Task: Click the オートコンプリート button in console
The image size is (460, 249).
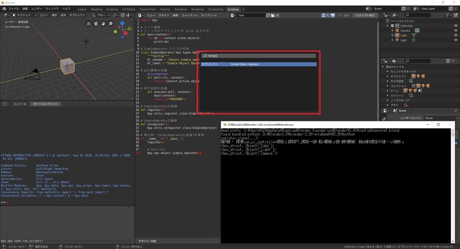Action: pos(46,104)
